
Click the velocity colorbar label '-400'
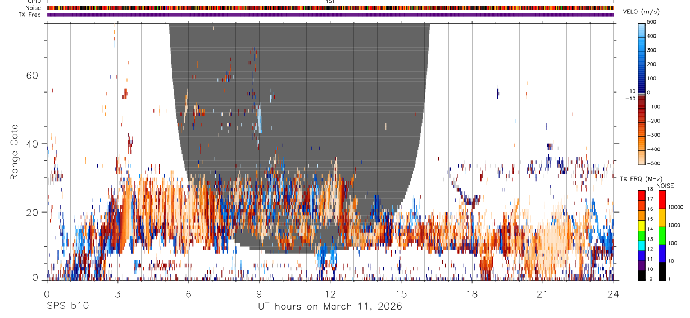pyautogui.click(x=653, y=149)
